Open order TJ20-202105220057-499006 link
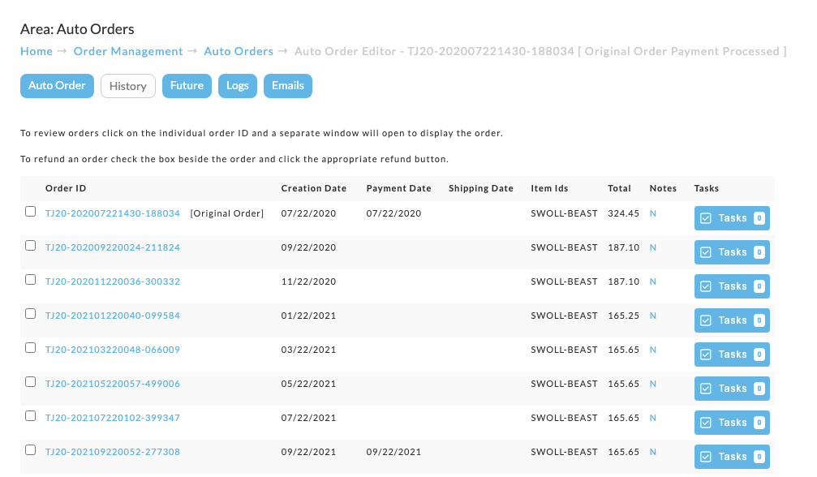817x477 pixels. (113, 384)
